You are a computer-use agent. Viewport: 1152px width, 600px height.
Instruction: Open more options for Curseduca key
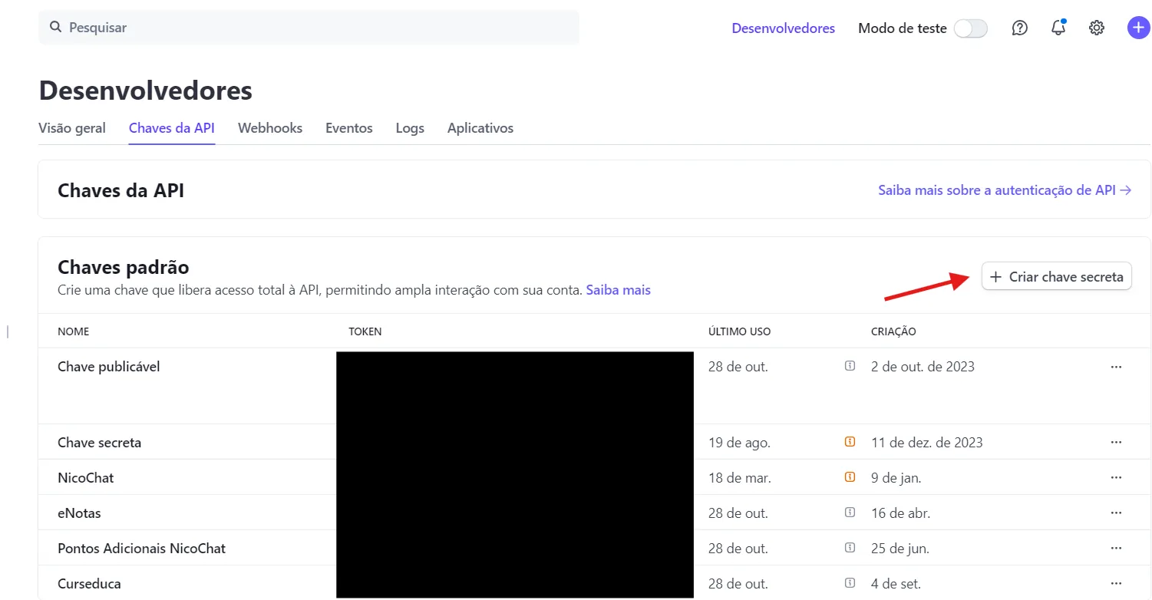1117,583
